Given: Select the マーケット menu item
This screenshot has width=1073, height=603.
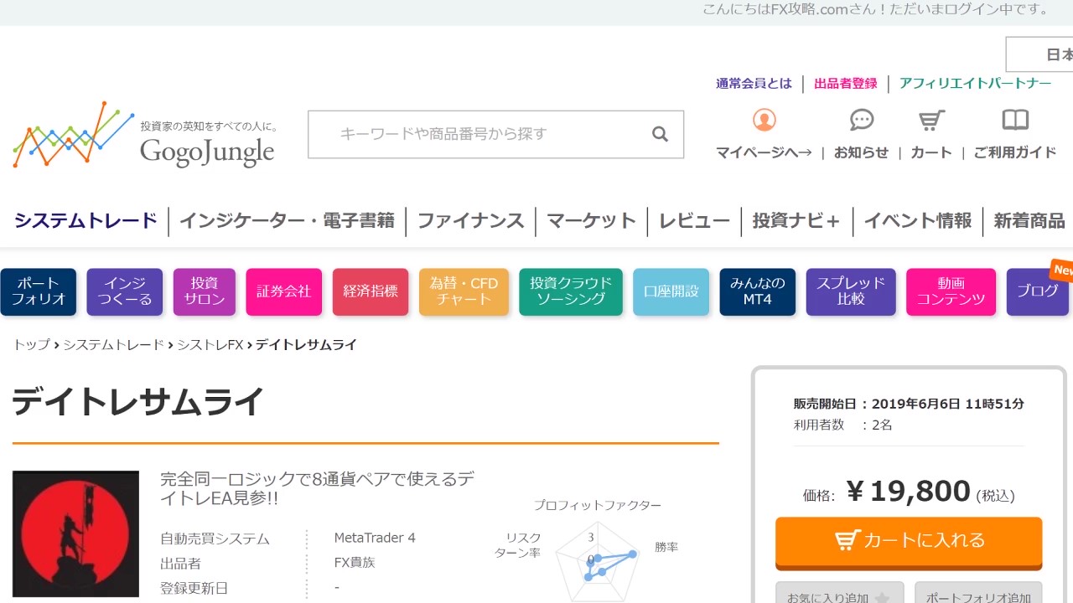Looking at the screenshot, I should click(x=591, y=221).
